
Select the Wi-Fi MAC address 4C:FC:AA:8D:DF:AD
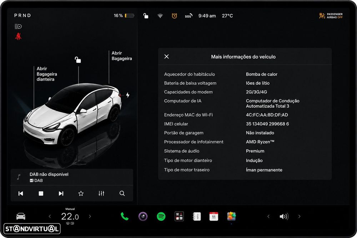click(267, 115)
